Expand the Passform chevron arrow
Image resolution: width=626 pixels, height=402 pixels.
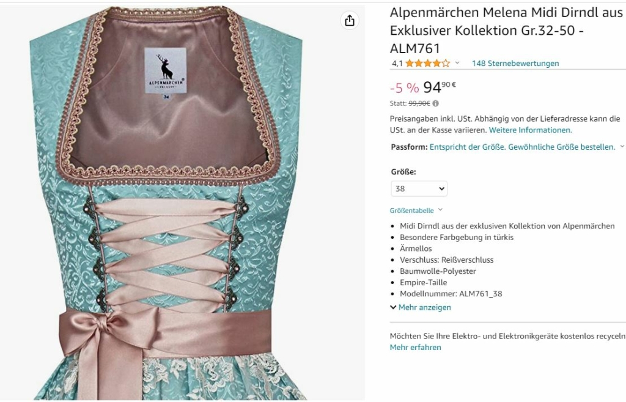[x=622, y=147]
